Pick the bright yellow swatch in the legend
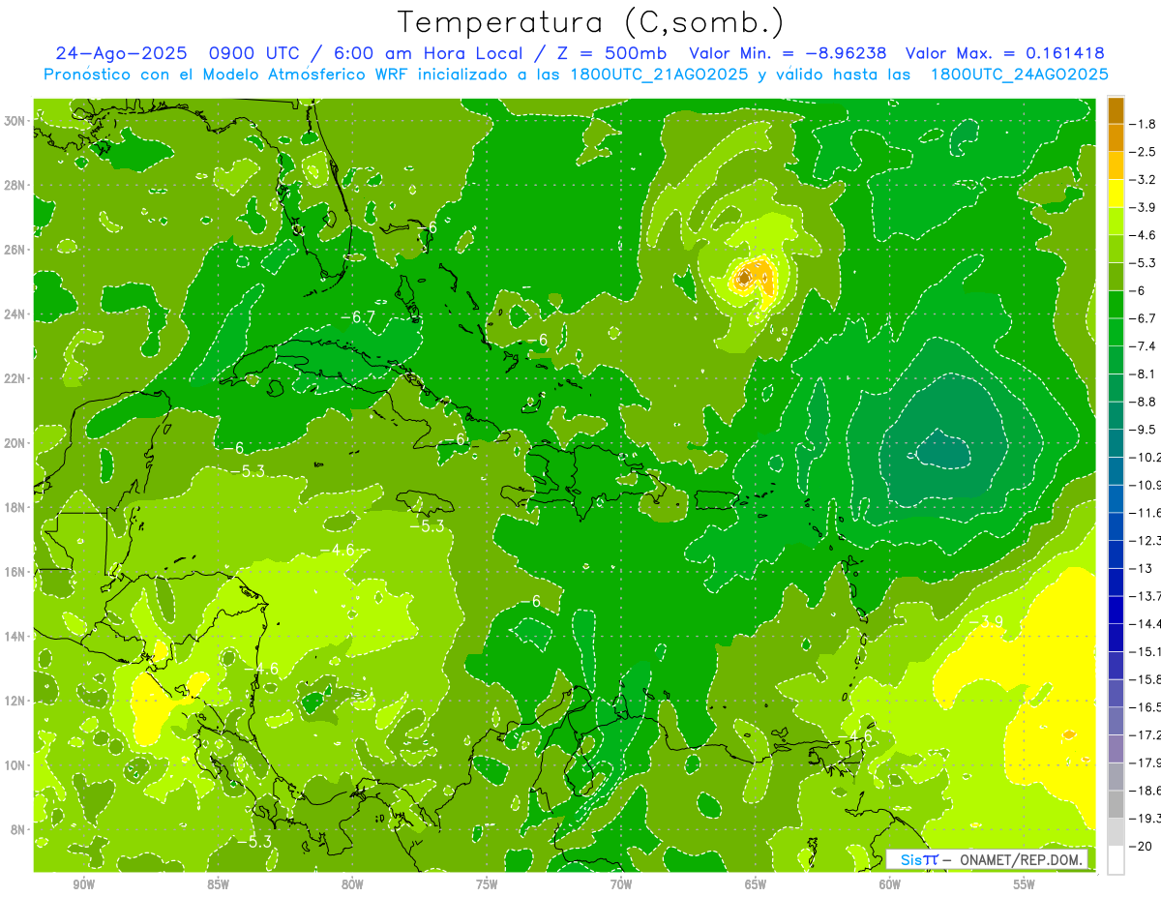Image resolution: width=1161 pixels, height=897 pixels. coord(1116,193)
